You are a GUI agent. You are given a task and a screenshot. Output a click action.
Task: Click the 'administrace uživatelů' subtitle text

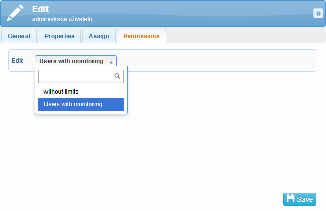click(62, 19)
